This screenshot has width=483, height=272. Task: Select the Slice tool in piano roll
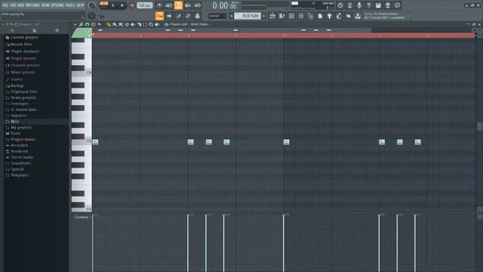point(139,24)
